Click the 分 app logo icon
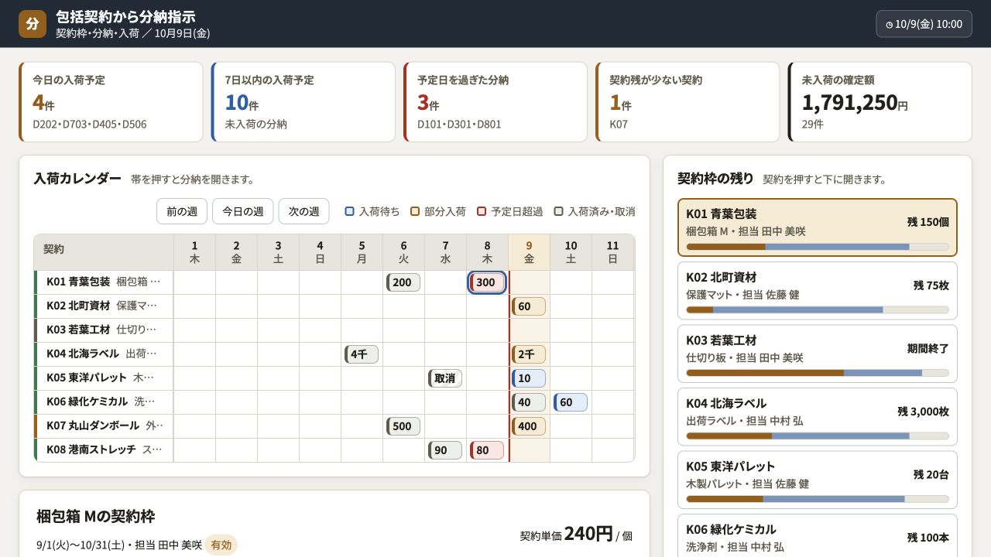This screenshot has width=991, height=557. click(33, 24)
